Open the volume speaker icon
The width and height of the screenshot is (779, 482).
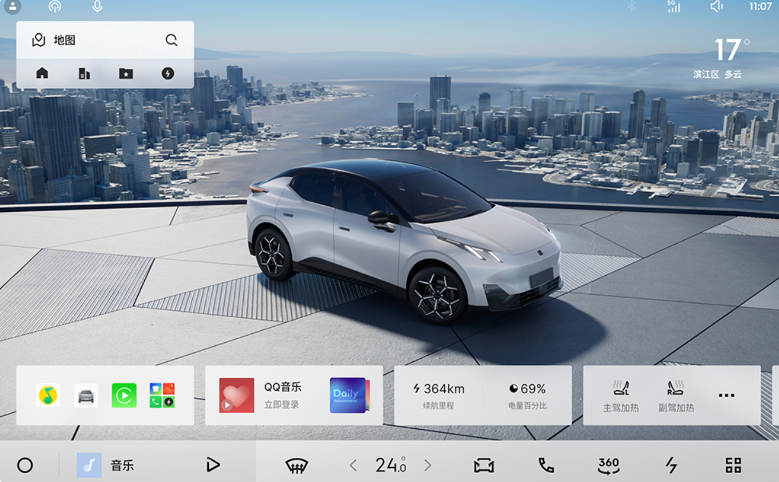coord(716,6)
